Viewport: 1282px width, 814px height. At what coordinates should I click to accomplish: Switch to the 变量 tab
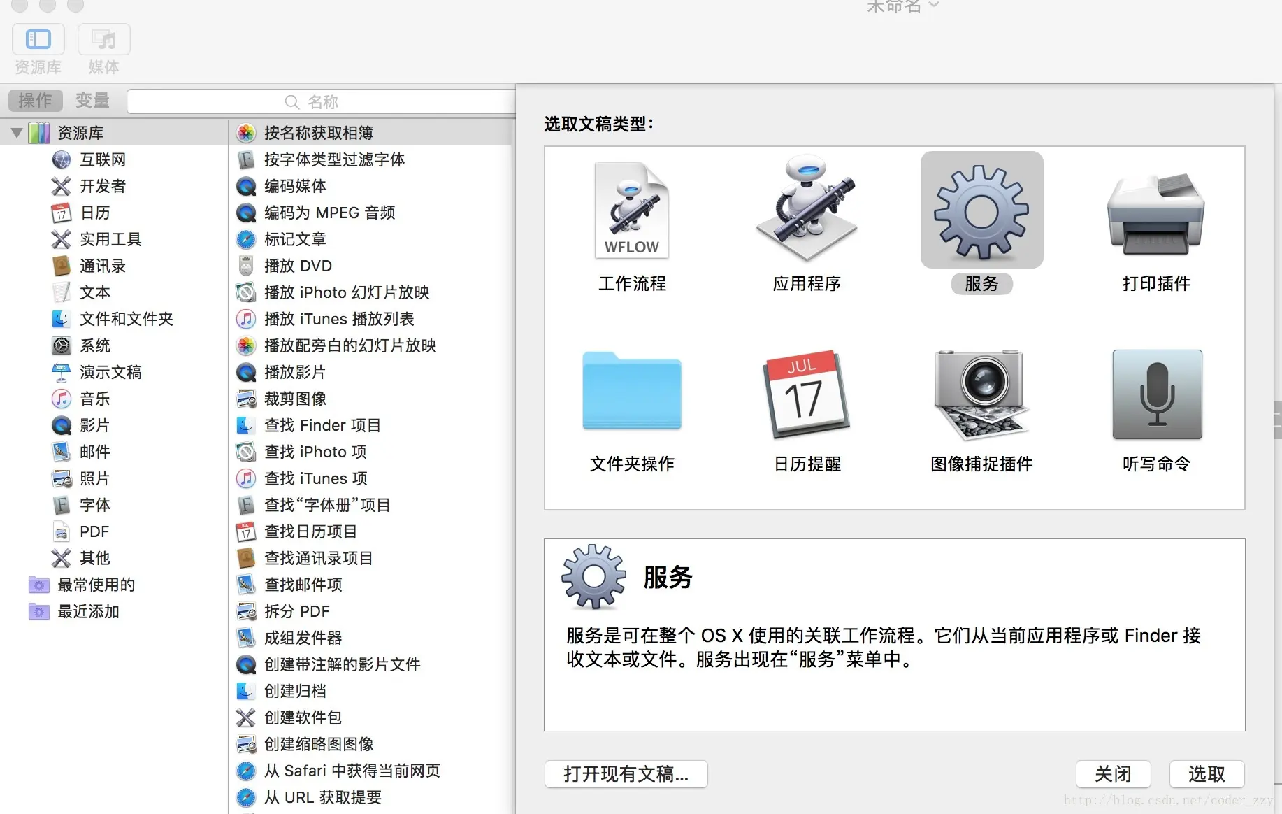point(92,100)
